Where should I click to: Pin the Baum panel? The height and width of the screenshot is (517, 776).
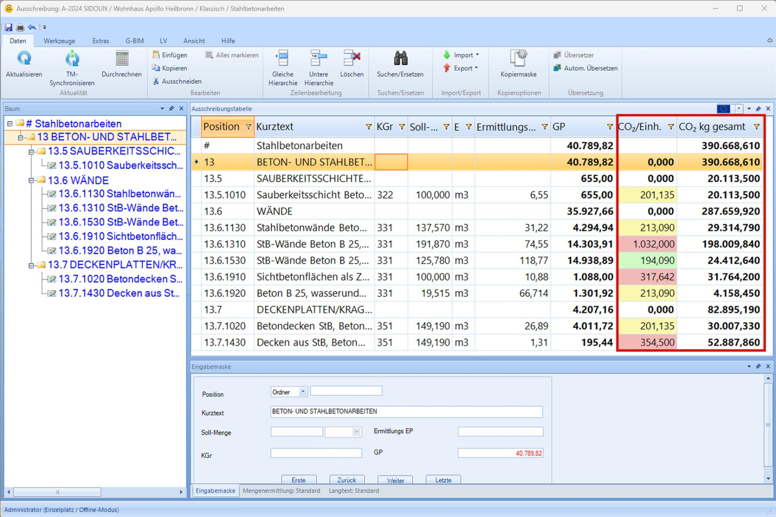pos(172,109)
